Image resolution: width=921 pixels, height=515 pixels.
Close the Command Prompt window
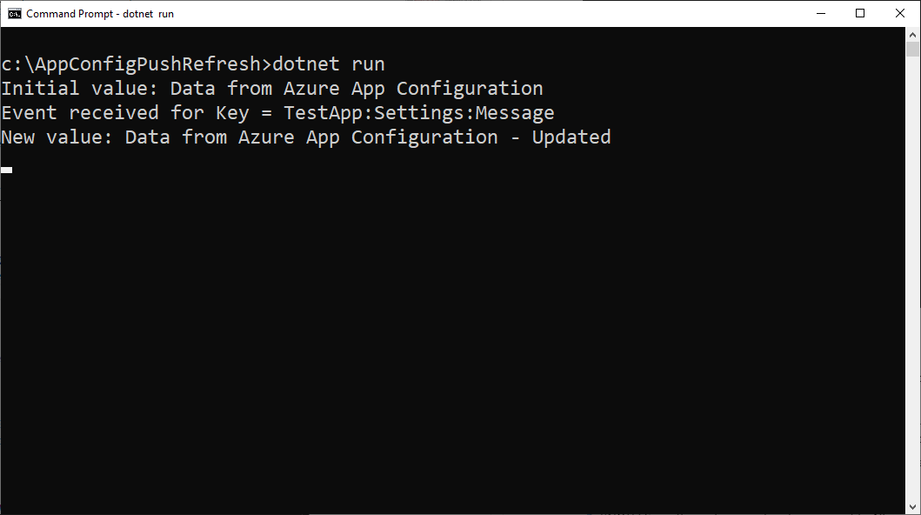coord(900,14)
